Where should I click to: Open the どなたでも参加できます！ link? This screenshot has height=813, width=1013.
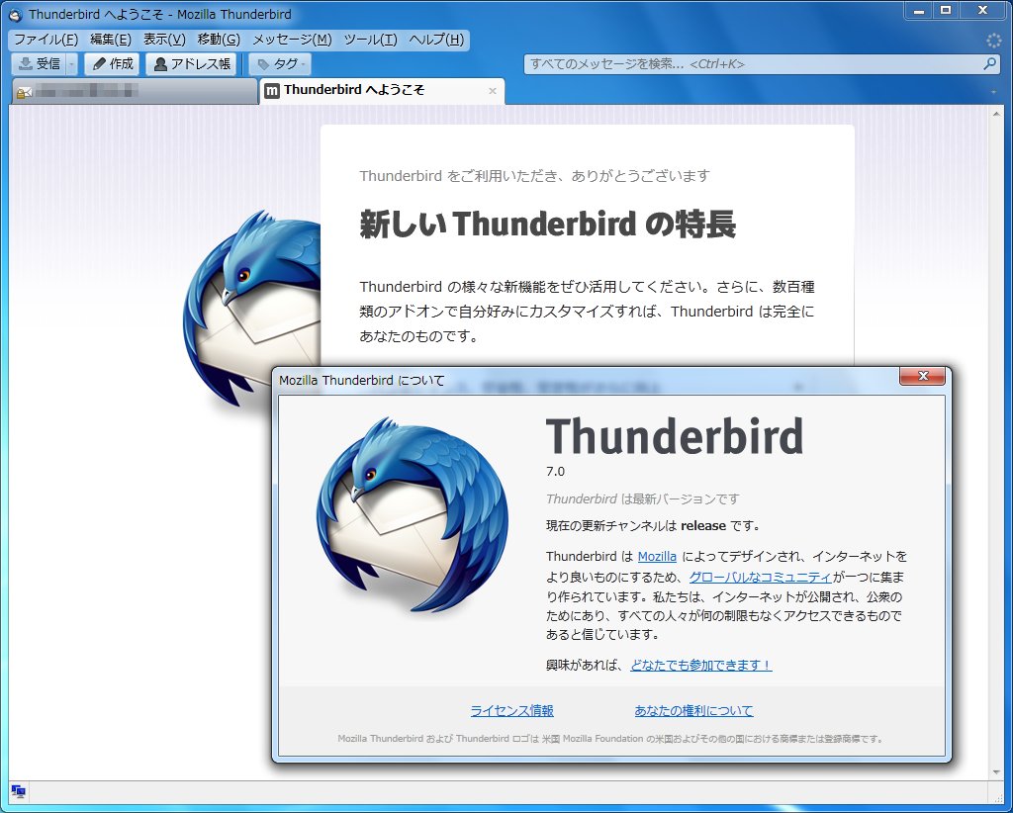click(701, 665)
